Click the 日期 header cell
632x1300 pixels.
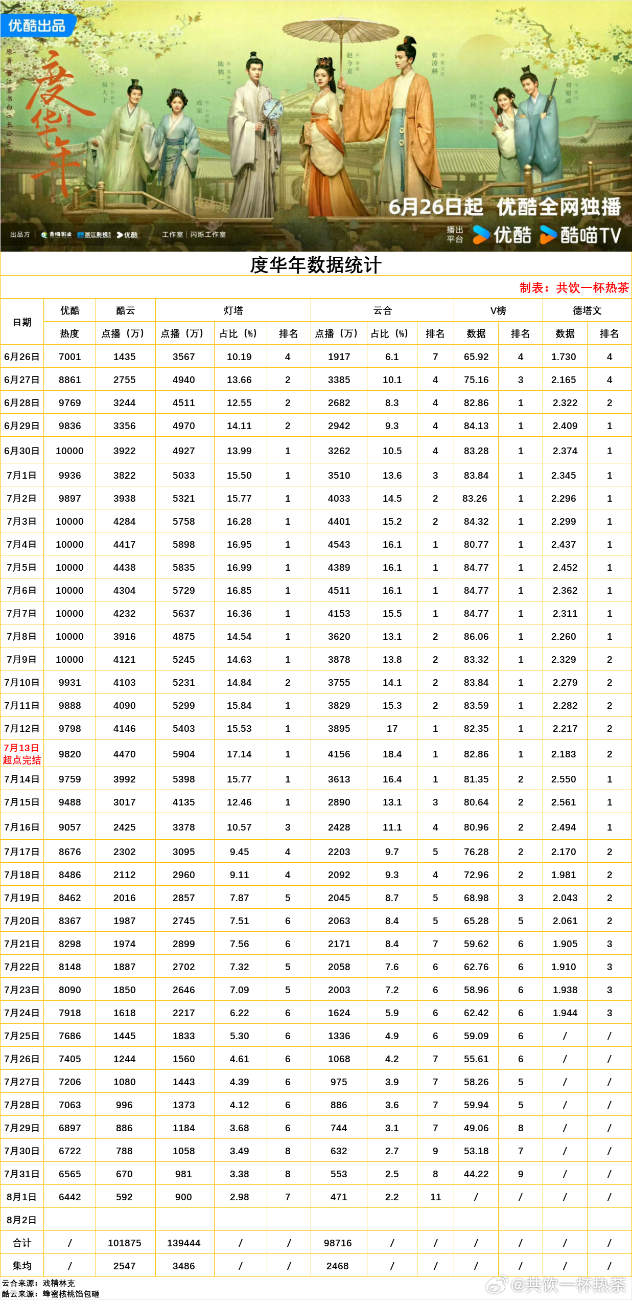pyautogui.click(x=22, y=322)
